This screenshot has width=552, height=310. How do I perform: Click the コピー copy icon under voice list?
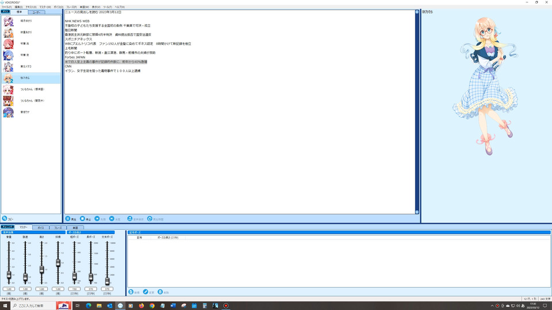tap(5, 219)
